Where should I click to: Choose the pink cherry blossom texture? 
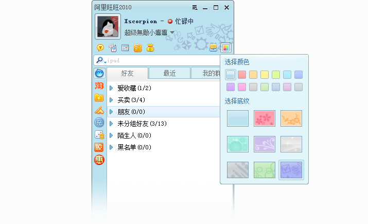pyautogui.click(x=265, y=118)
